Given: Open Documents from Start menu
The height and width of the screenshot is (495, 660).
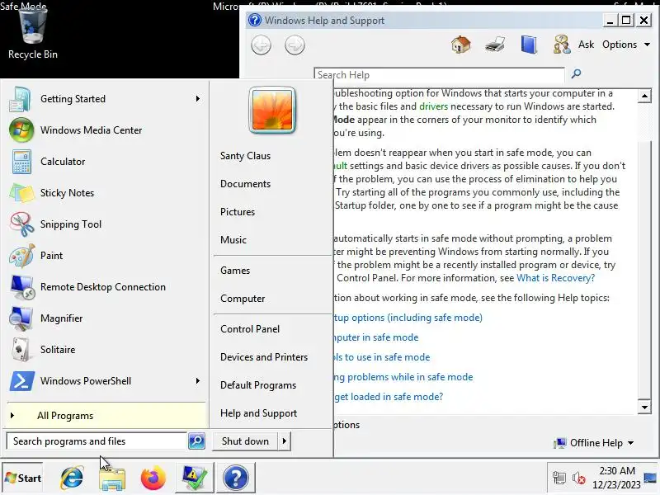Looking at the screenshot, I should tap(245, 184).
